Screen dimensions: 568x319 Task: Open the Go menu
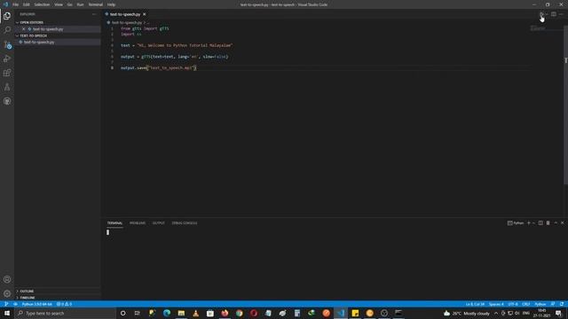[x=69, y=4]
